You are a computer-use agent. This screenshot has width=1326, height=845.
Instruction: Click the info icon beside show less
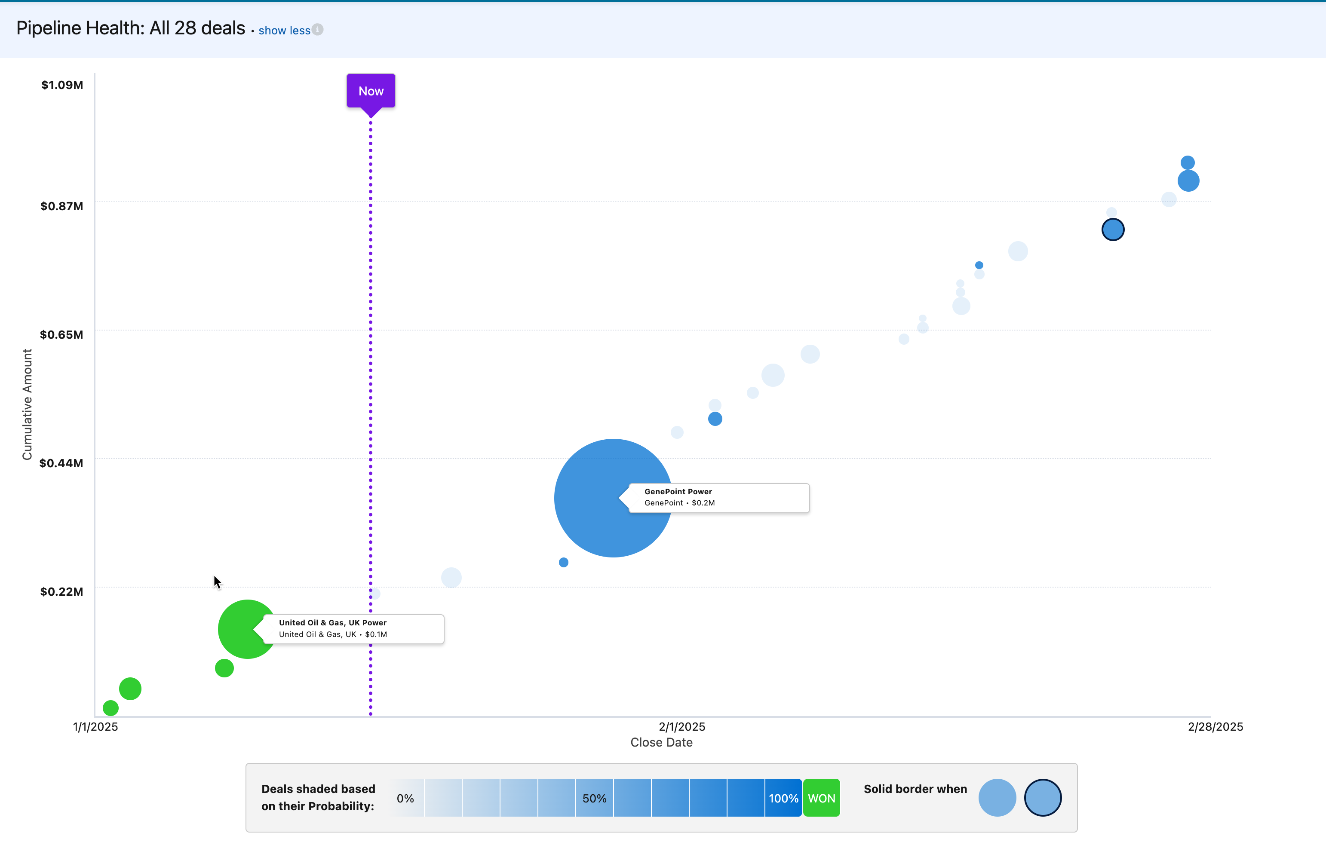pyautogui.click(x=318, y=30)
